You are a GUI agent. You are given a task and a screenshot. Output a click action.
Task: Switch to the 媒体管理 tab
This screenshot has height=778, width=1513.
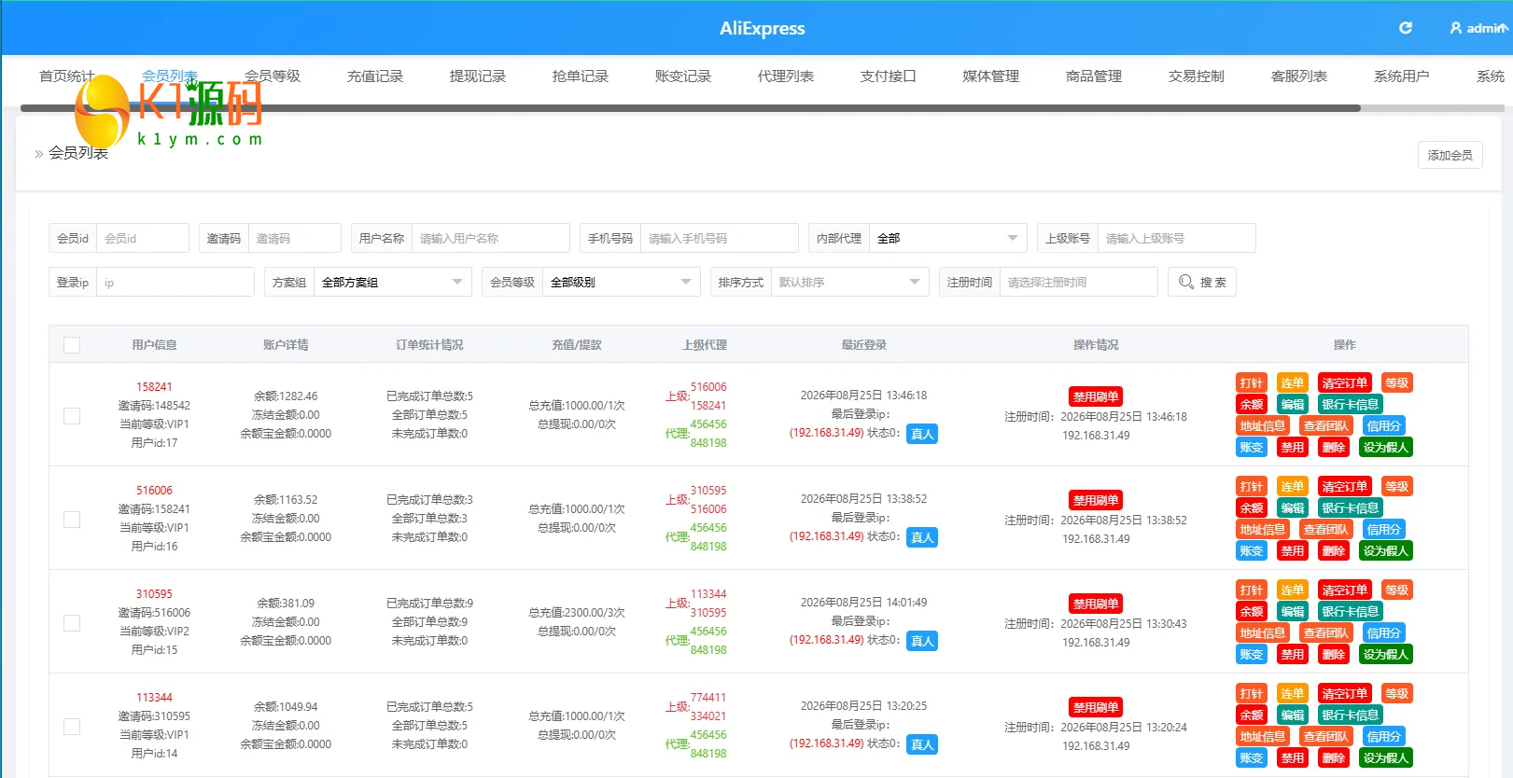coord(991,76)
